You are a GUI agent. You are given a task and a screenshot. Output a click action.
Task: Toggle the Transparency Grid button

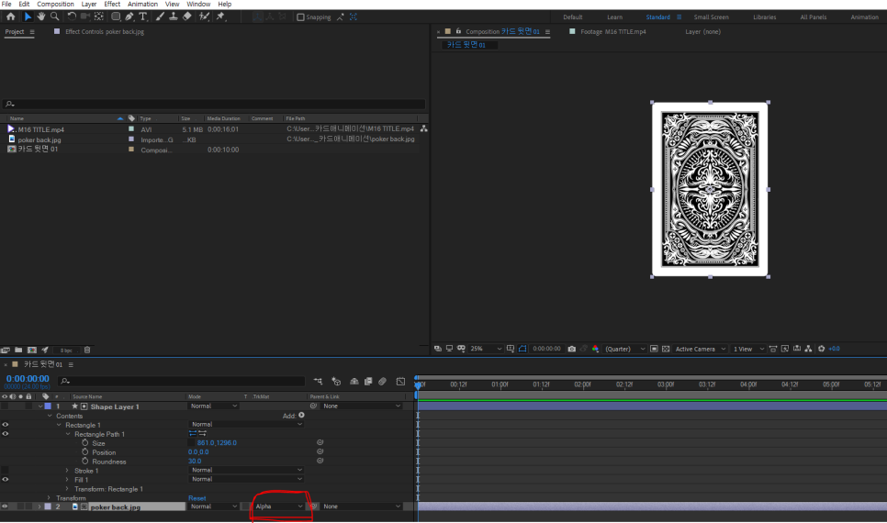click(666, 349)
